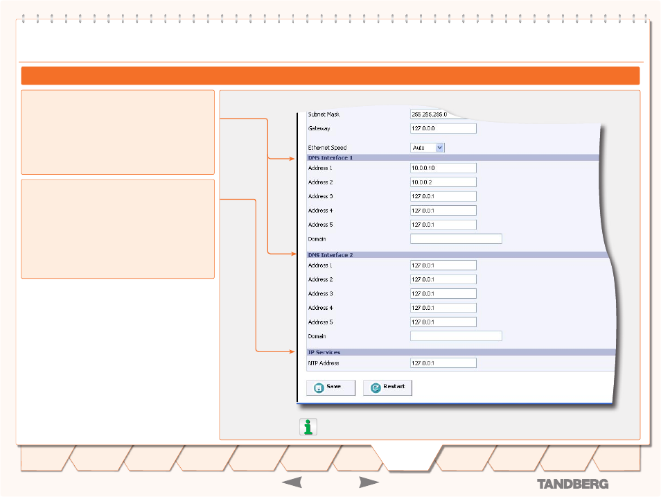Click the green information icon
The image size is (661, 497).
coord(308,427)
